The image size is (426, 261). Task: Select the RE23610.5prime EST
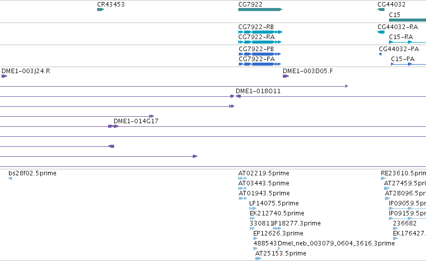[383, 178]
